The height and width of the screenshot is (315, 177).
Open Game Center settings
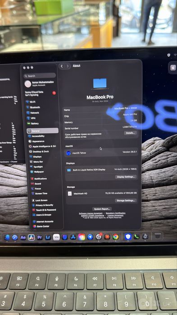(x=41, y=226)
